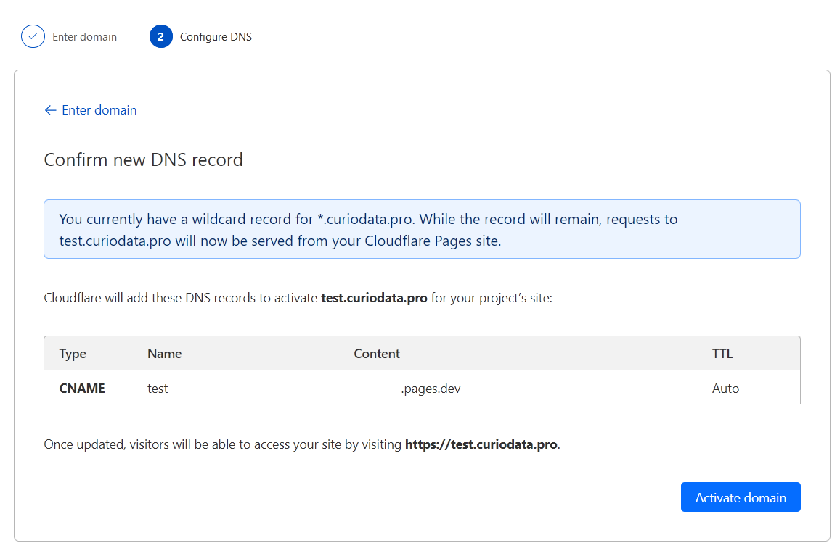Click the ".pages.dev" content cell

click(x=431, y=389)
